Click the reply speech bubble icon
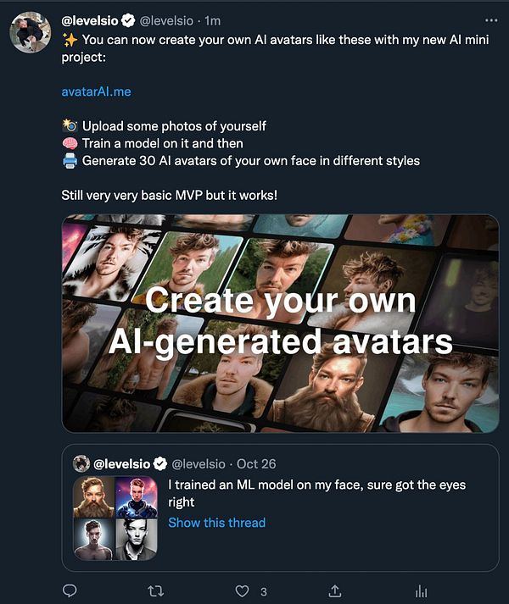509x604 pixels. click(x=71, y=591)
